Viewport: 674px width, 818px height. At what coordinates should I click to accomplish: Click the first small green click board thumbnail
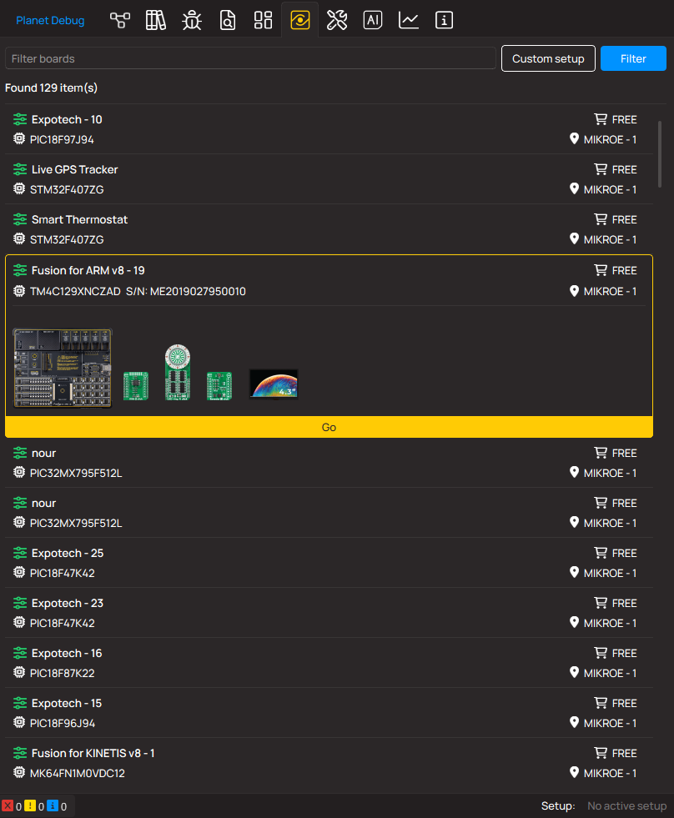point(136,386)
